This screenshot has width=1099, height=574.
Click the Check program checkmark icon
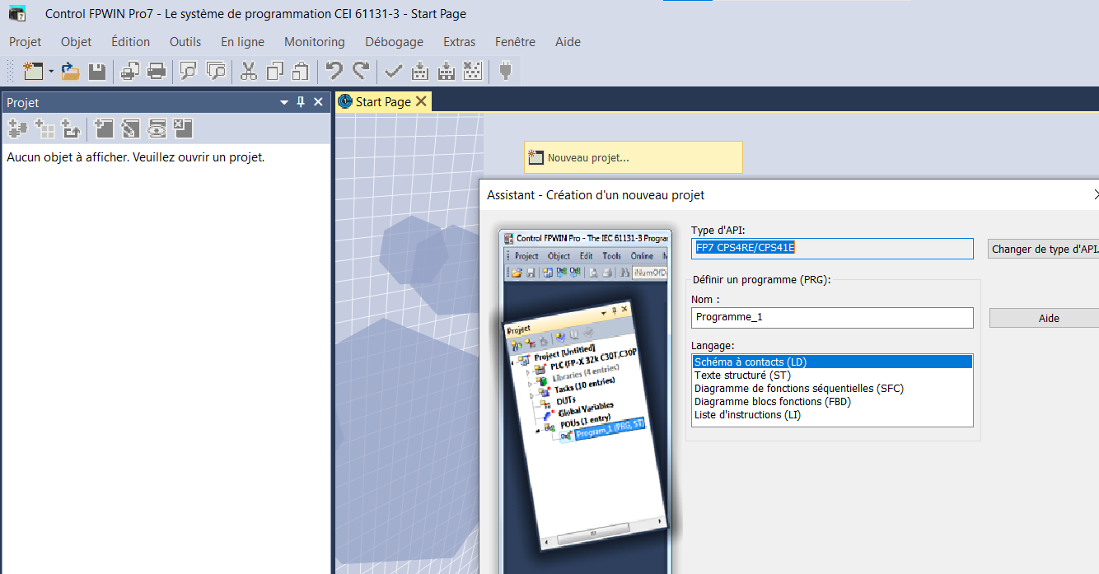(394, 72)
